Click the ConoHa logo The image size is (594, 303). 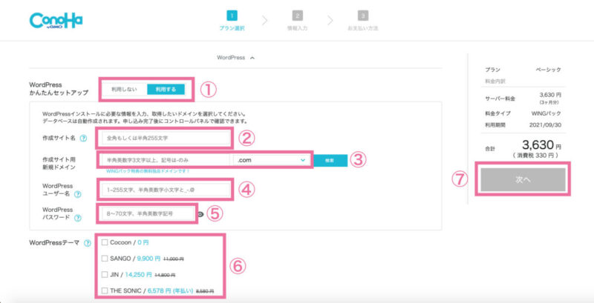(56, 21)
